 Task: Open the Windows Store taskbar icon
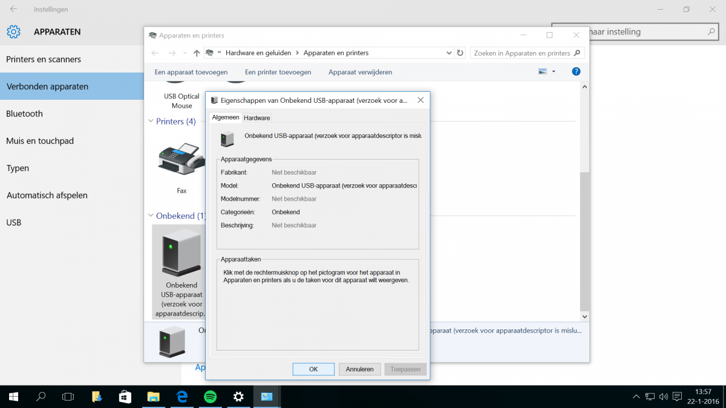(x=125, y=397)
